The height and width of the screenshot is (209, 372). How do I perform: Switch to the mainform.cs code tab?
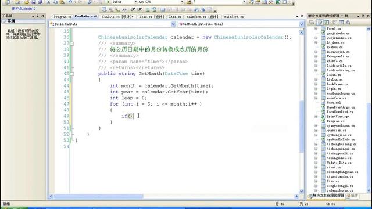pyautogui.click(x=234, y=17)
